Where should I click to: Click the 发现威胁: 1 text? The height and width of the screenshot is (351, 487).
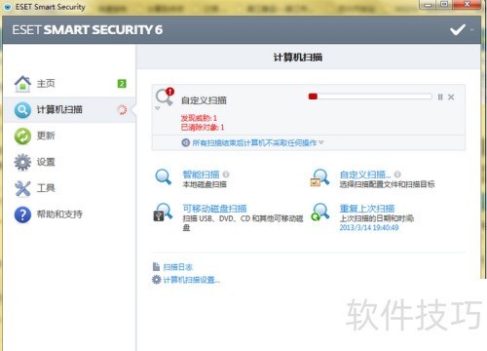(x=199, y=118)
